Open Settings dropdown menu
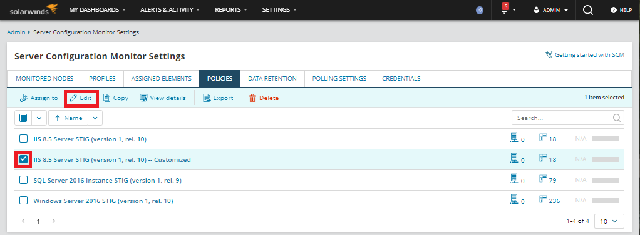This screenshot has height=235, width=640. [x=279, y=10]
